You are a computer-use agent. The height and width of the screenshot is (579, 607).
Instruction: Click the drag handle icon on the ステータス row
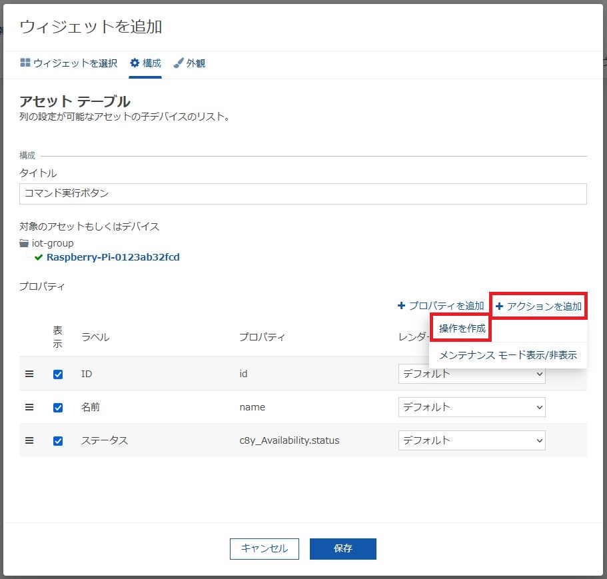pos(29,440)
